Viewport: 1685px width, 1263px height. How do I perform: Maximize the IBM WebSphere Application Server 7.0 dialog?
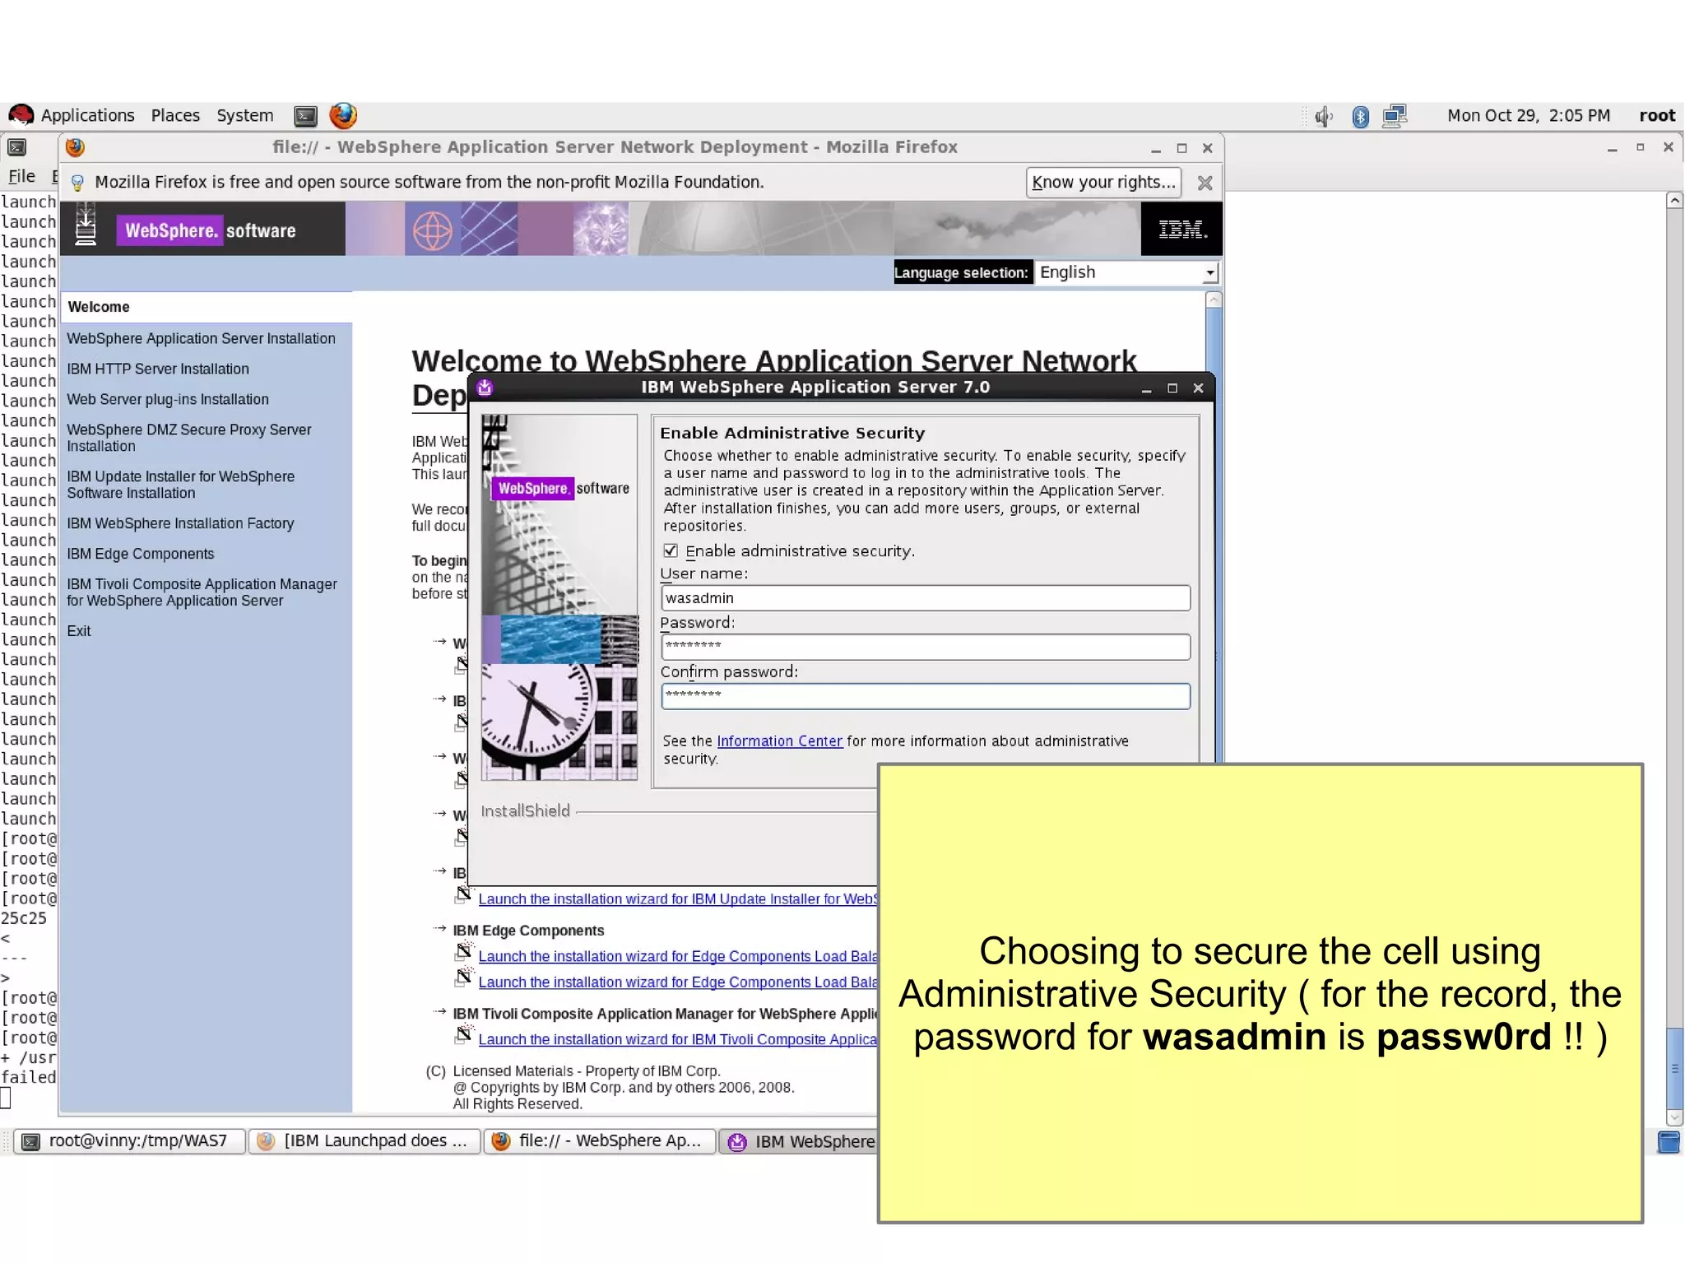1172,388
